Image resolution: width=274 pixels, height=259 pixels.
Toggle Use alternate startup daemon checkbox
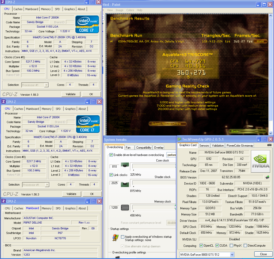[x=123, y=246]
